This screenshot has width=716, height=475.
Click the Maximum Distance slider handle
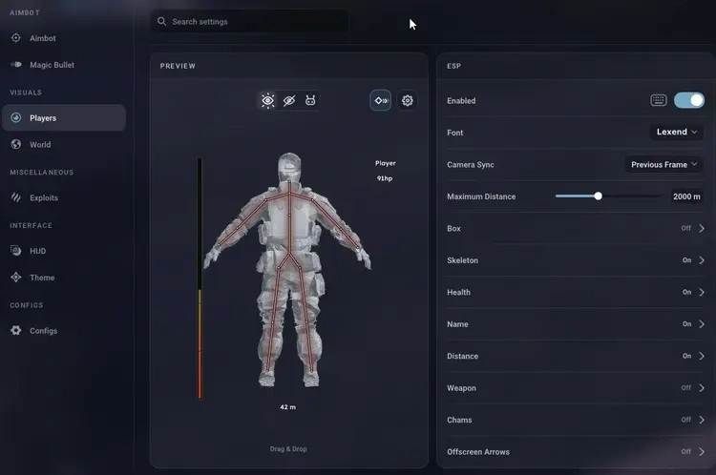tap(599, 196)
